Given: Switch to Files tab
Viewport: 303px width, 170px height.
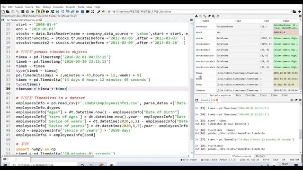Looking at the screenshot, I should pos(274,95).
